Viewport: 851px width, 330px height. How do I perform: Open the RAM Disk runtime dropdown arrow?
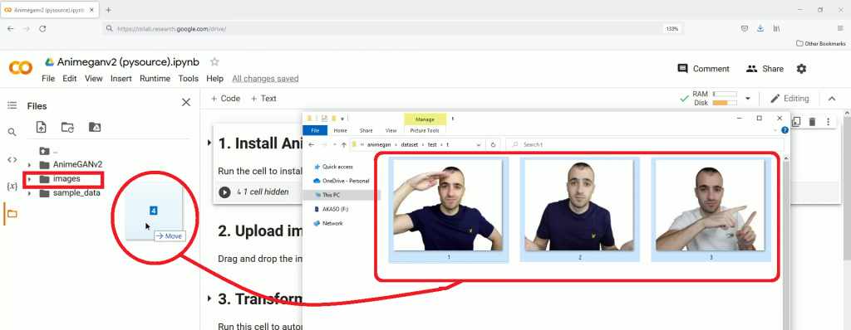[x=748, y=99]
